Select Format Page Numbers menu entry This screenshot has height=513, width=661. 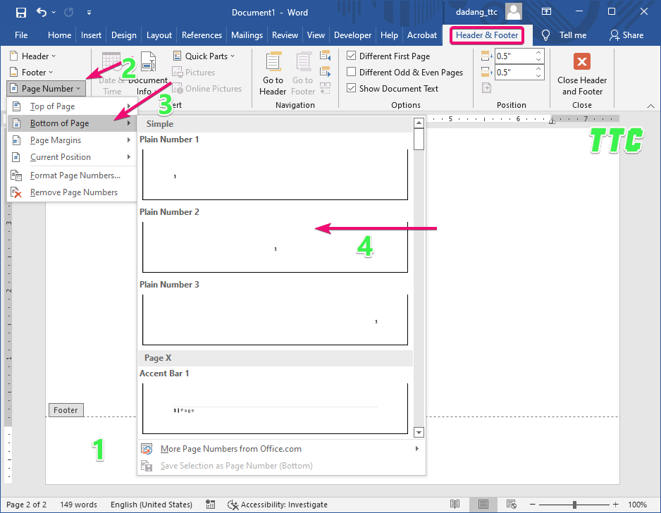click(75, 175)
